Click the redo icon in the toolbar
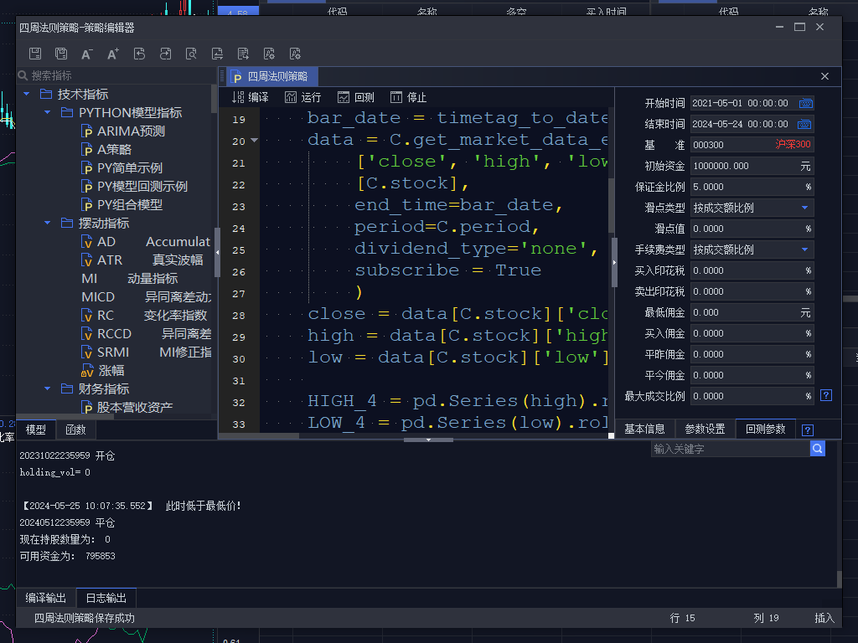This screenshot has width=858, height=643. click(165, 54)
